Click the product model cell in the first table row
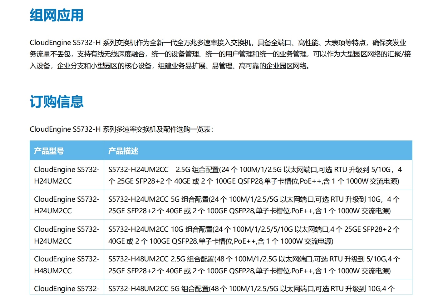443x303 pixels. click(66, 175)
